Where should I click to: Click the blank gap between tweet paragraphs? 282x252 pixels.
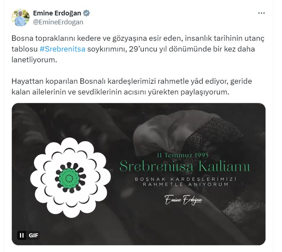tap(138, 71)
